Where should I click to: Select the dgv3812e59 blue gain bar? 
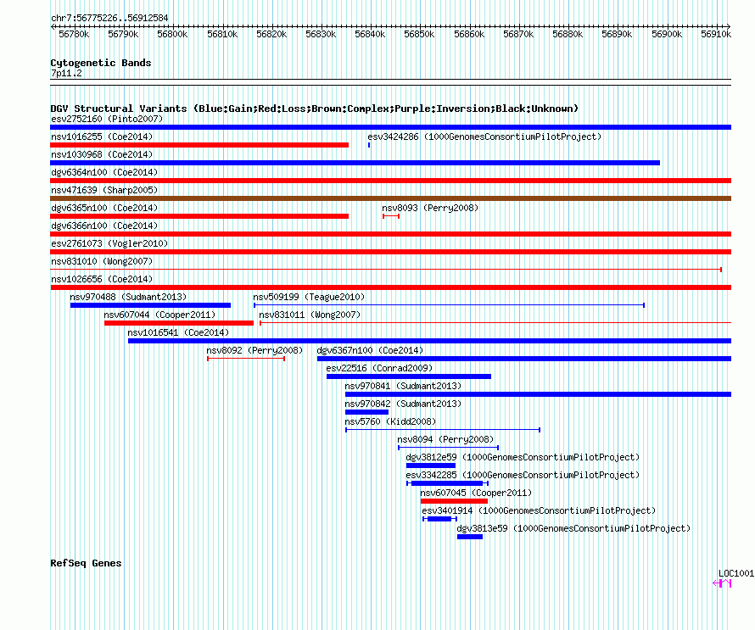click(431, 466)
